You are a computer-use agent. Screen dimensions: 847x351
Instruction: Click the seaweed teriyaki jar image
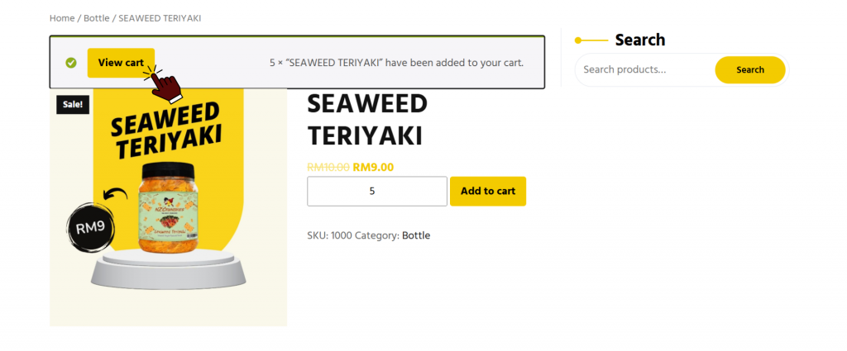pyautogui.click(x=170, y=206)
